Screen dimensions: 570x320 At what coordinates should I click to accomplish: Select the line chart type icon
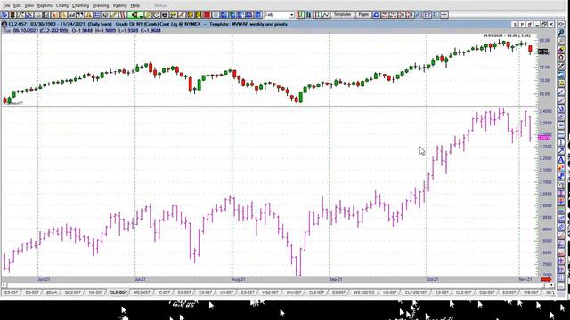tap(326, 15)
